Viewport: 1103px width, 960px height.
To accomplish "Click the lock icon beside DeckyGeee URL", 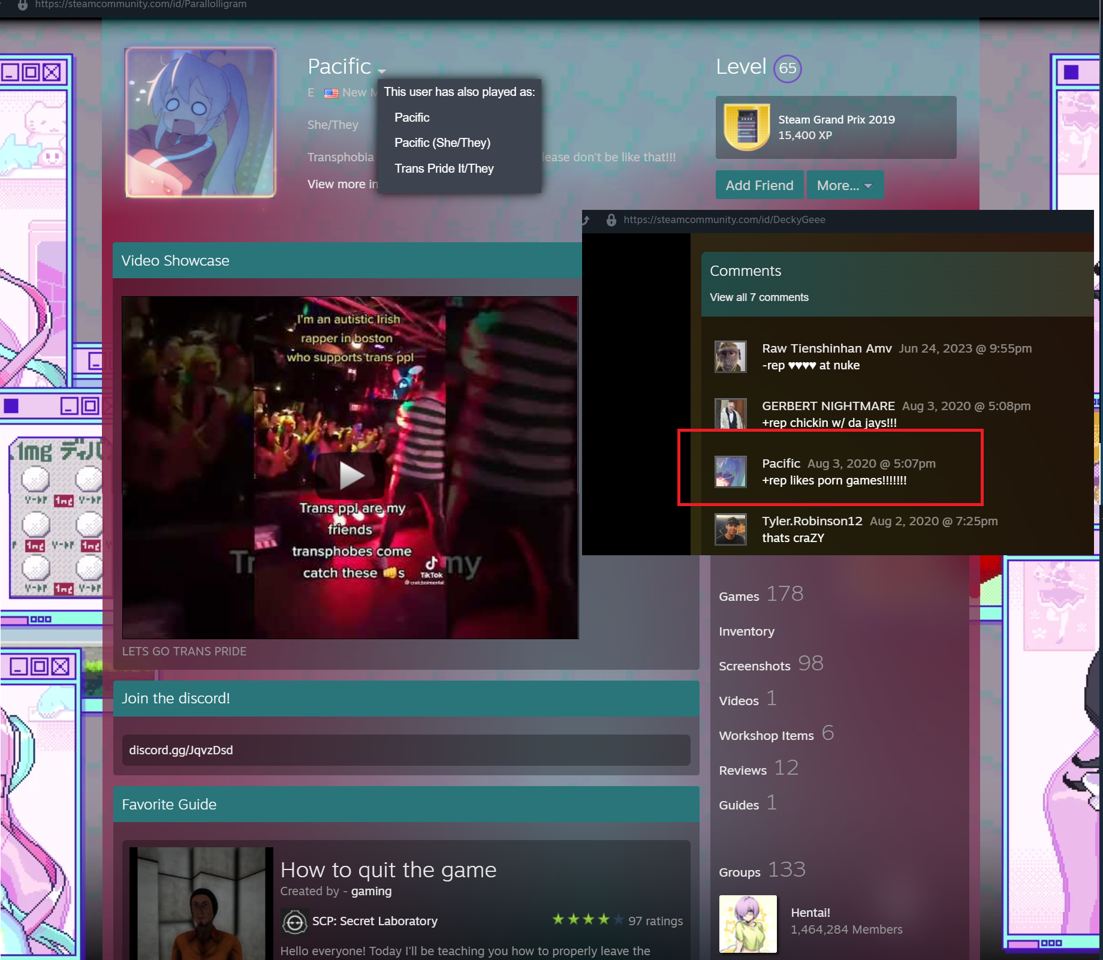I will 611,220.
